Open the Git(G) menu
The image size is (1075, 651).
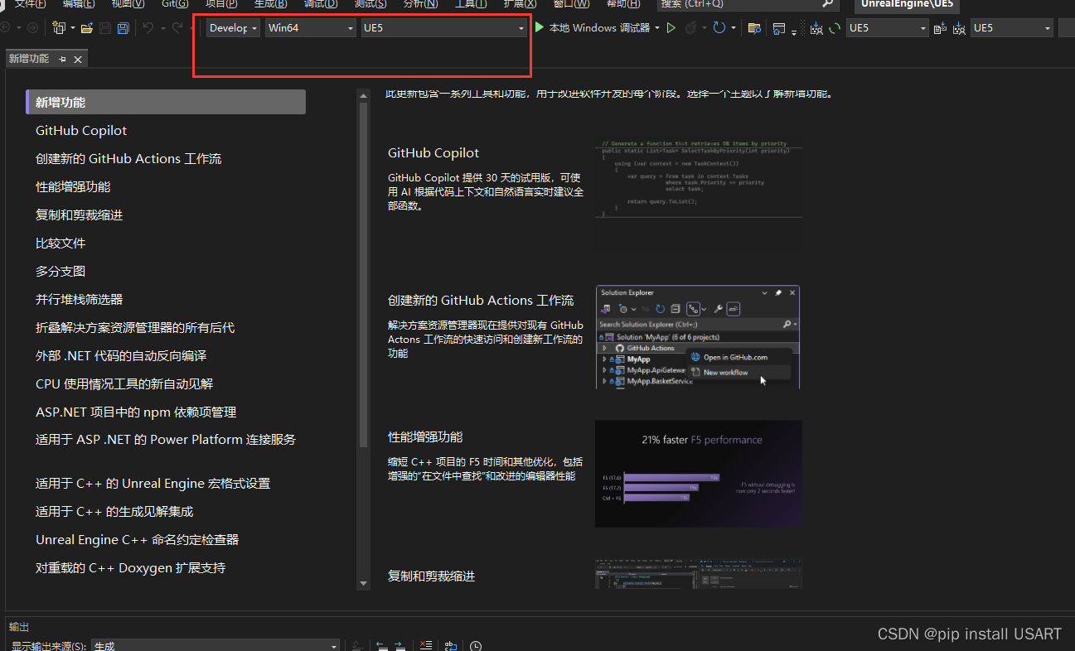(175, 4)
